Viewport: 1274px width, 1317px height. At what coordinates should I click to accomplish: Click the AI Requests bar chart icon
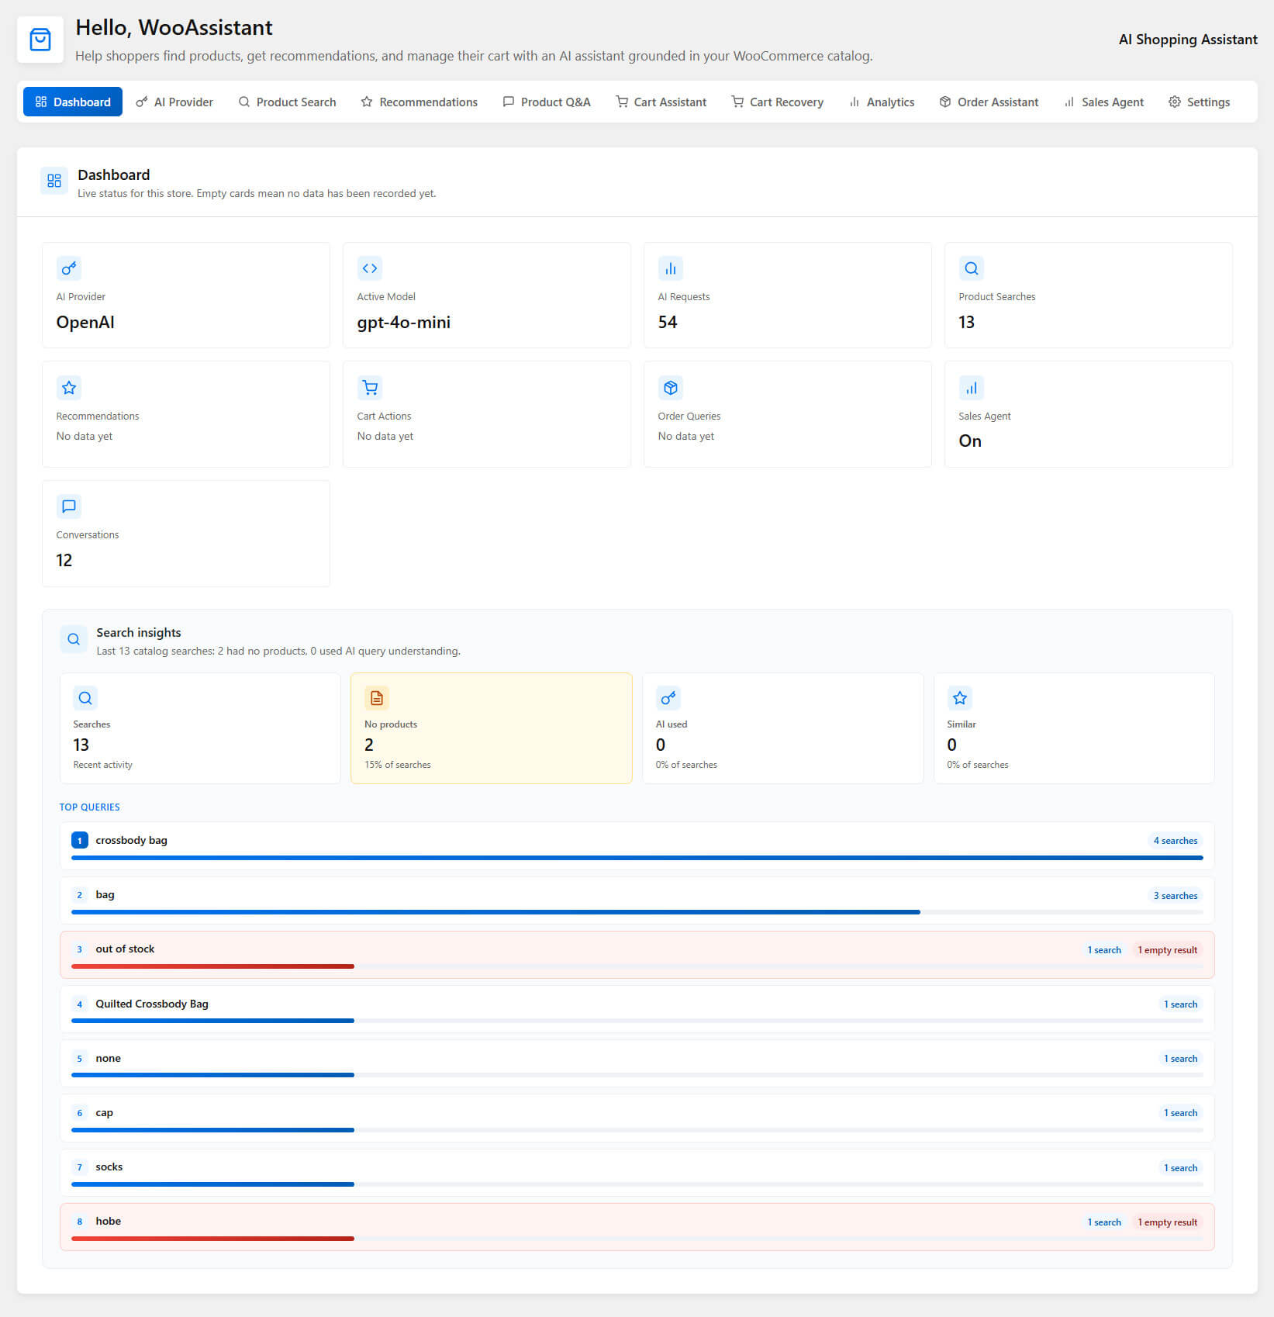pyautogui.click(x=671, y=268)
